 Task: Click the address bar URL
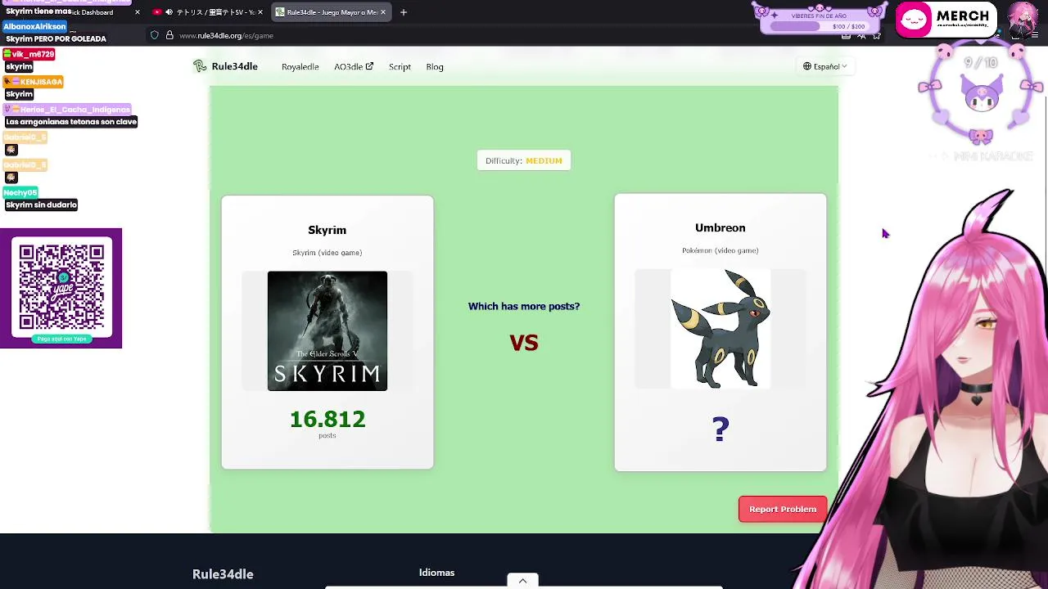click(x=226, y=35)
